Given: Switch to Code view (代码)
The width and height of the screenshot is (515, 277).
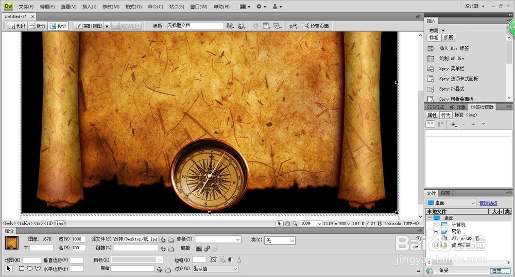Looking at the screenshot, I should (17, 26).
